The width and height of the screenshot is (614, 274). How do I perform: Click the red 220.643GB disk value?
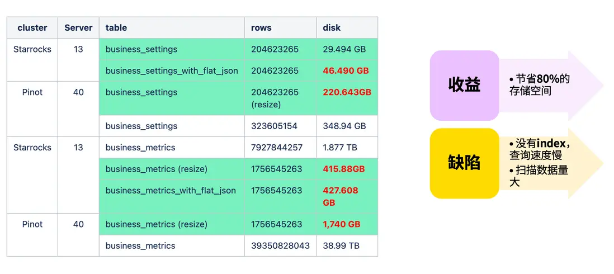[347, 92]
